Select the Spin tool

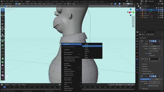[x=3, y=62]
